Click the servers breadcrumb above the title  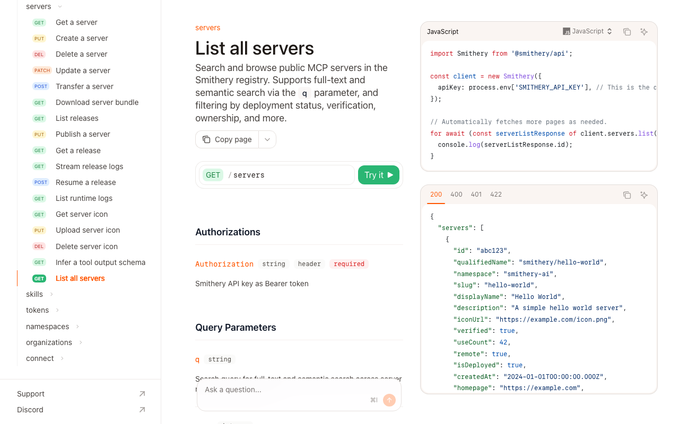click(x=208, y=28)
